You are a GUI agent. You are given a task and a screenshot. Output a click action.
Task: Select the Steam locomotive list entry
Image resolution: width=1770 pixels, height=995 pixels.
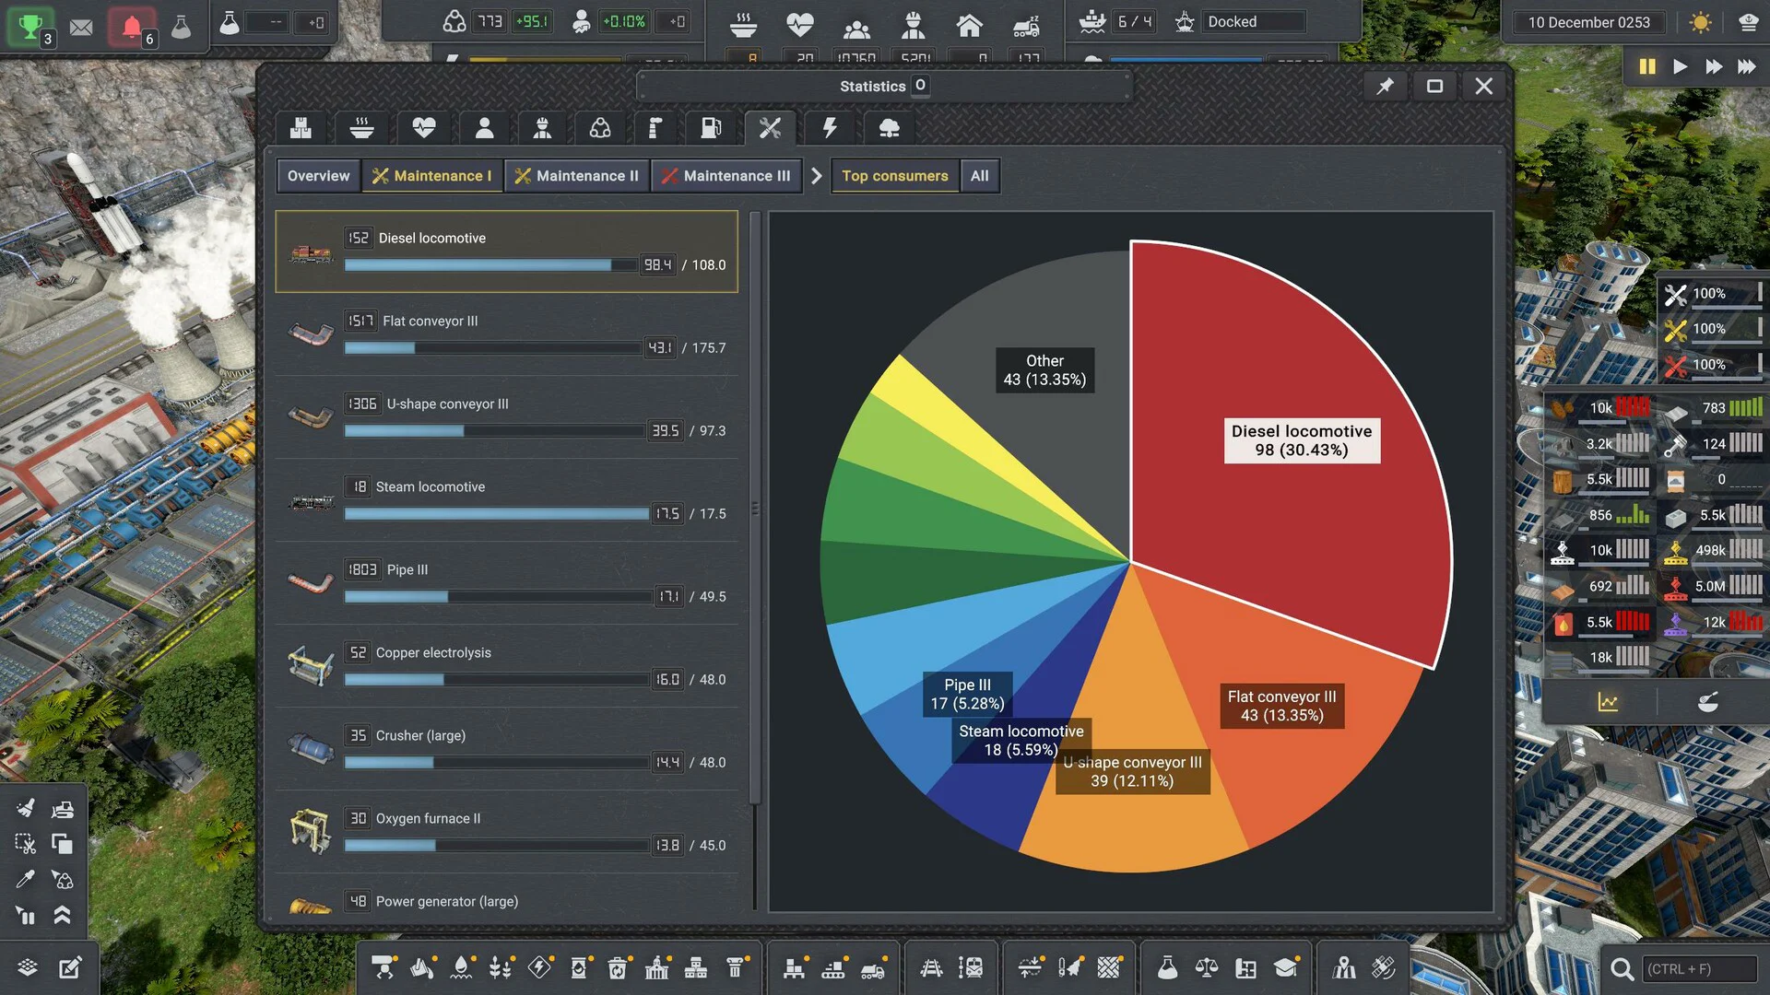pyautogui.click(x=507, y=497)
